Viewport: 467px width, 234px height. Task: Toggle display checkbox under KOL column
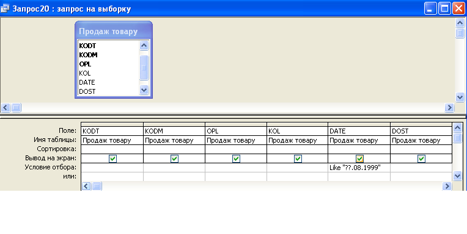pos(298,158)
